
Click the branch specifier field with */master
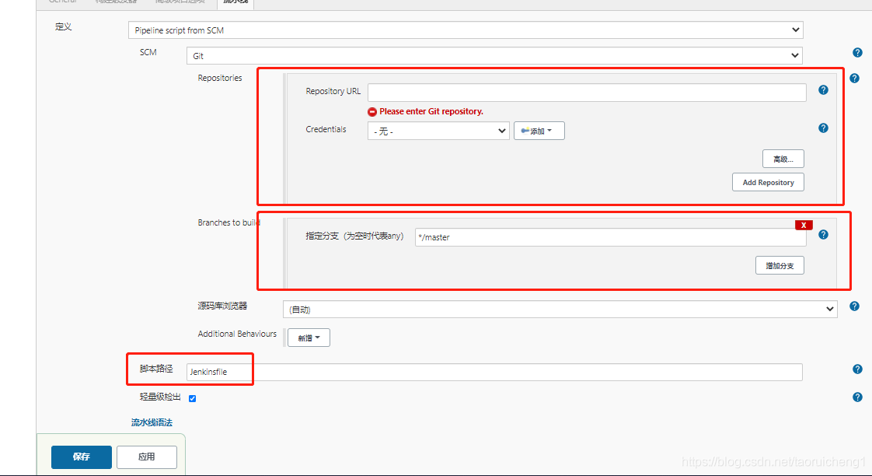610,237
